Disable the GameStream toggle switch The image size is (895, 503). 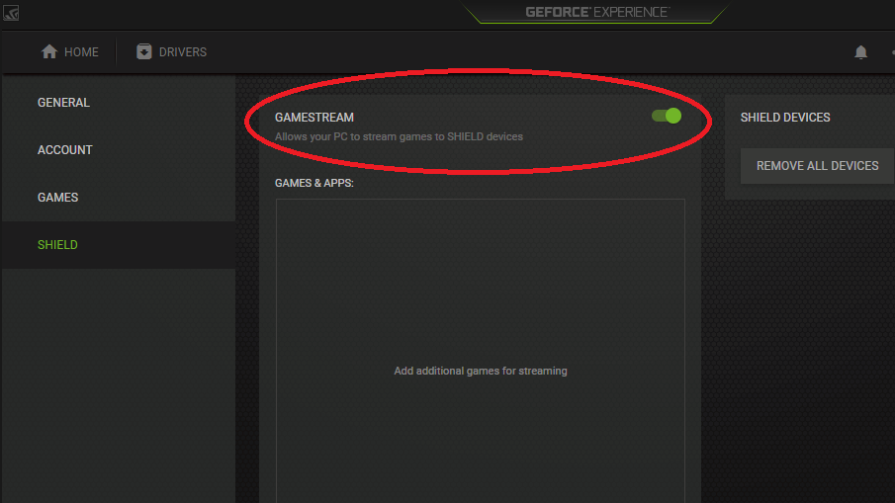pyautogui.click(x=667, y=116)
